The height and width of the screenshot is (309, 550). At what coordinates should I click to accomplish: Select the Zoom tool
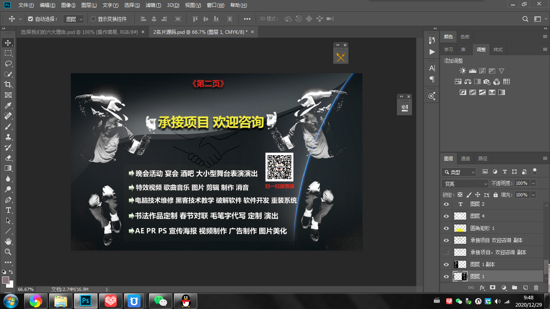(x=8, y=252)
